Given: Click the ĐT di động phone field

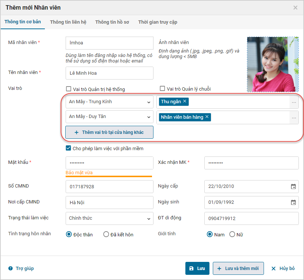Looking at the screenshot, I should pyautogui.click(x=251, y=218).
